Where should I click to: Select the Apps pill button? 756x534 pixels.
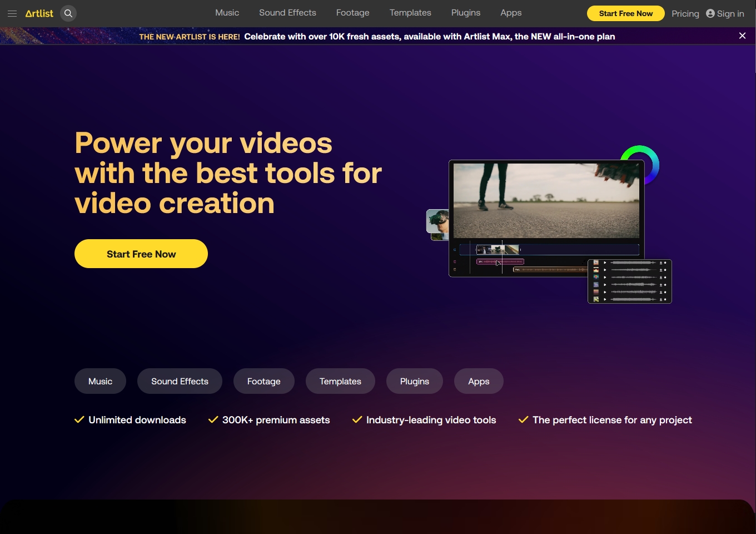point(479,381)
